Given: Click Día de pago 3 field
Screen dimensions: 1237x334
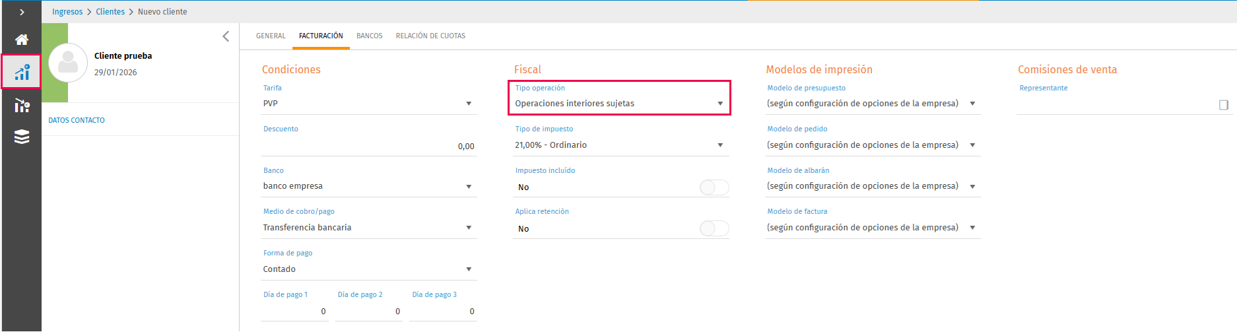Looking at the screenshot, I should pyautogui.click(x=443, y=312).
